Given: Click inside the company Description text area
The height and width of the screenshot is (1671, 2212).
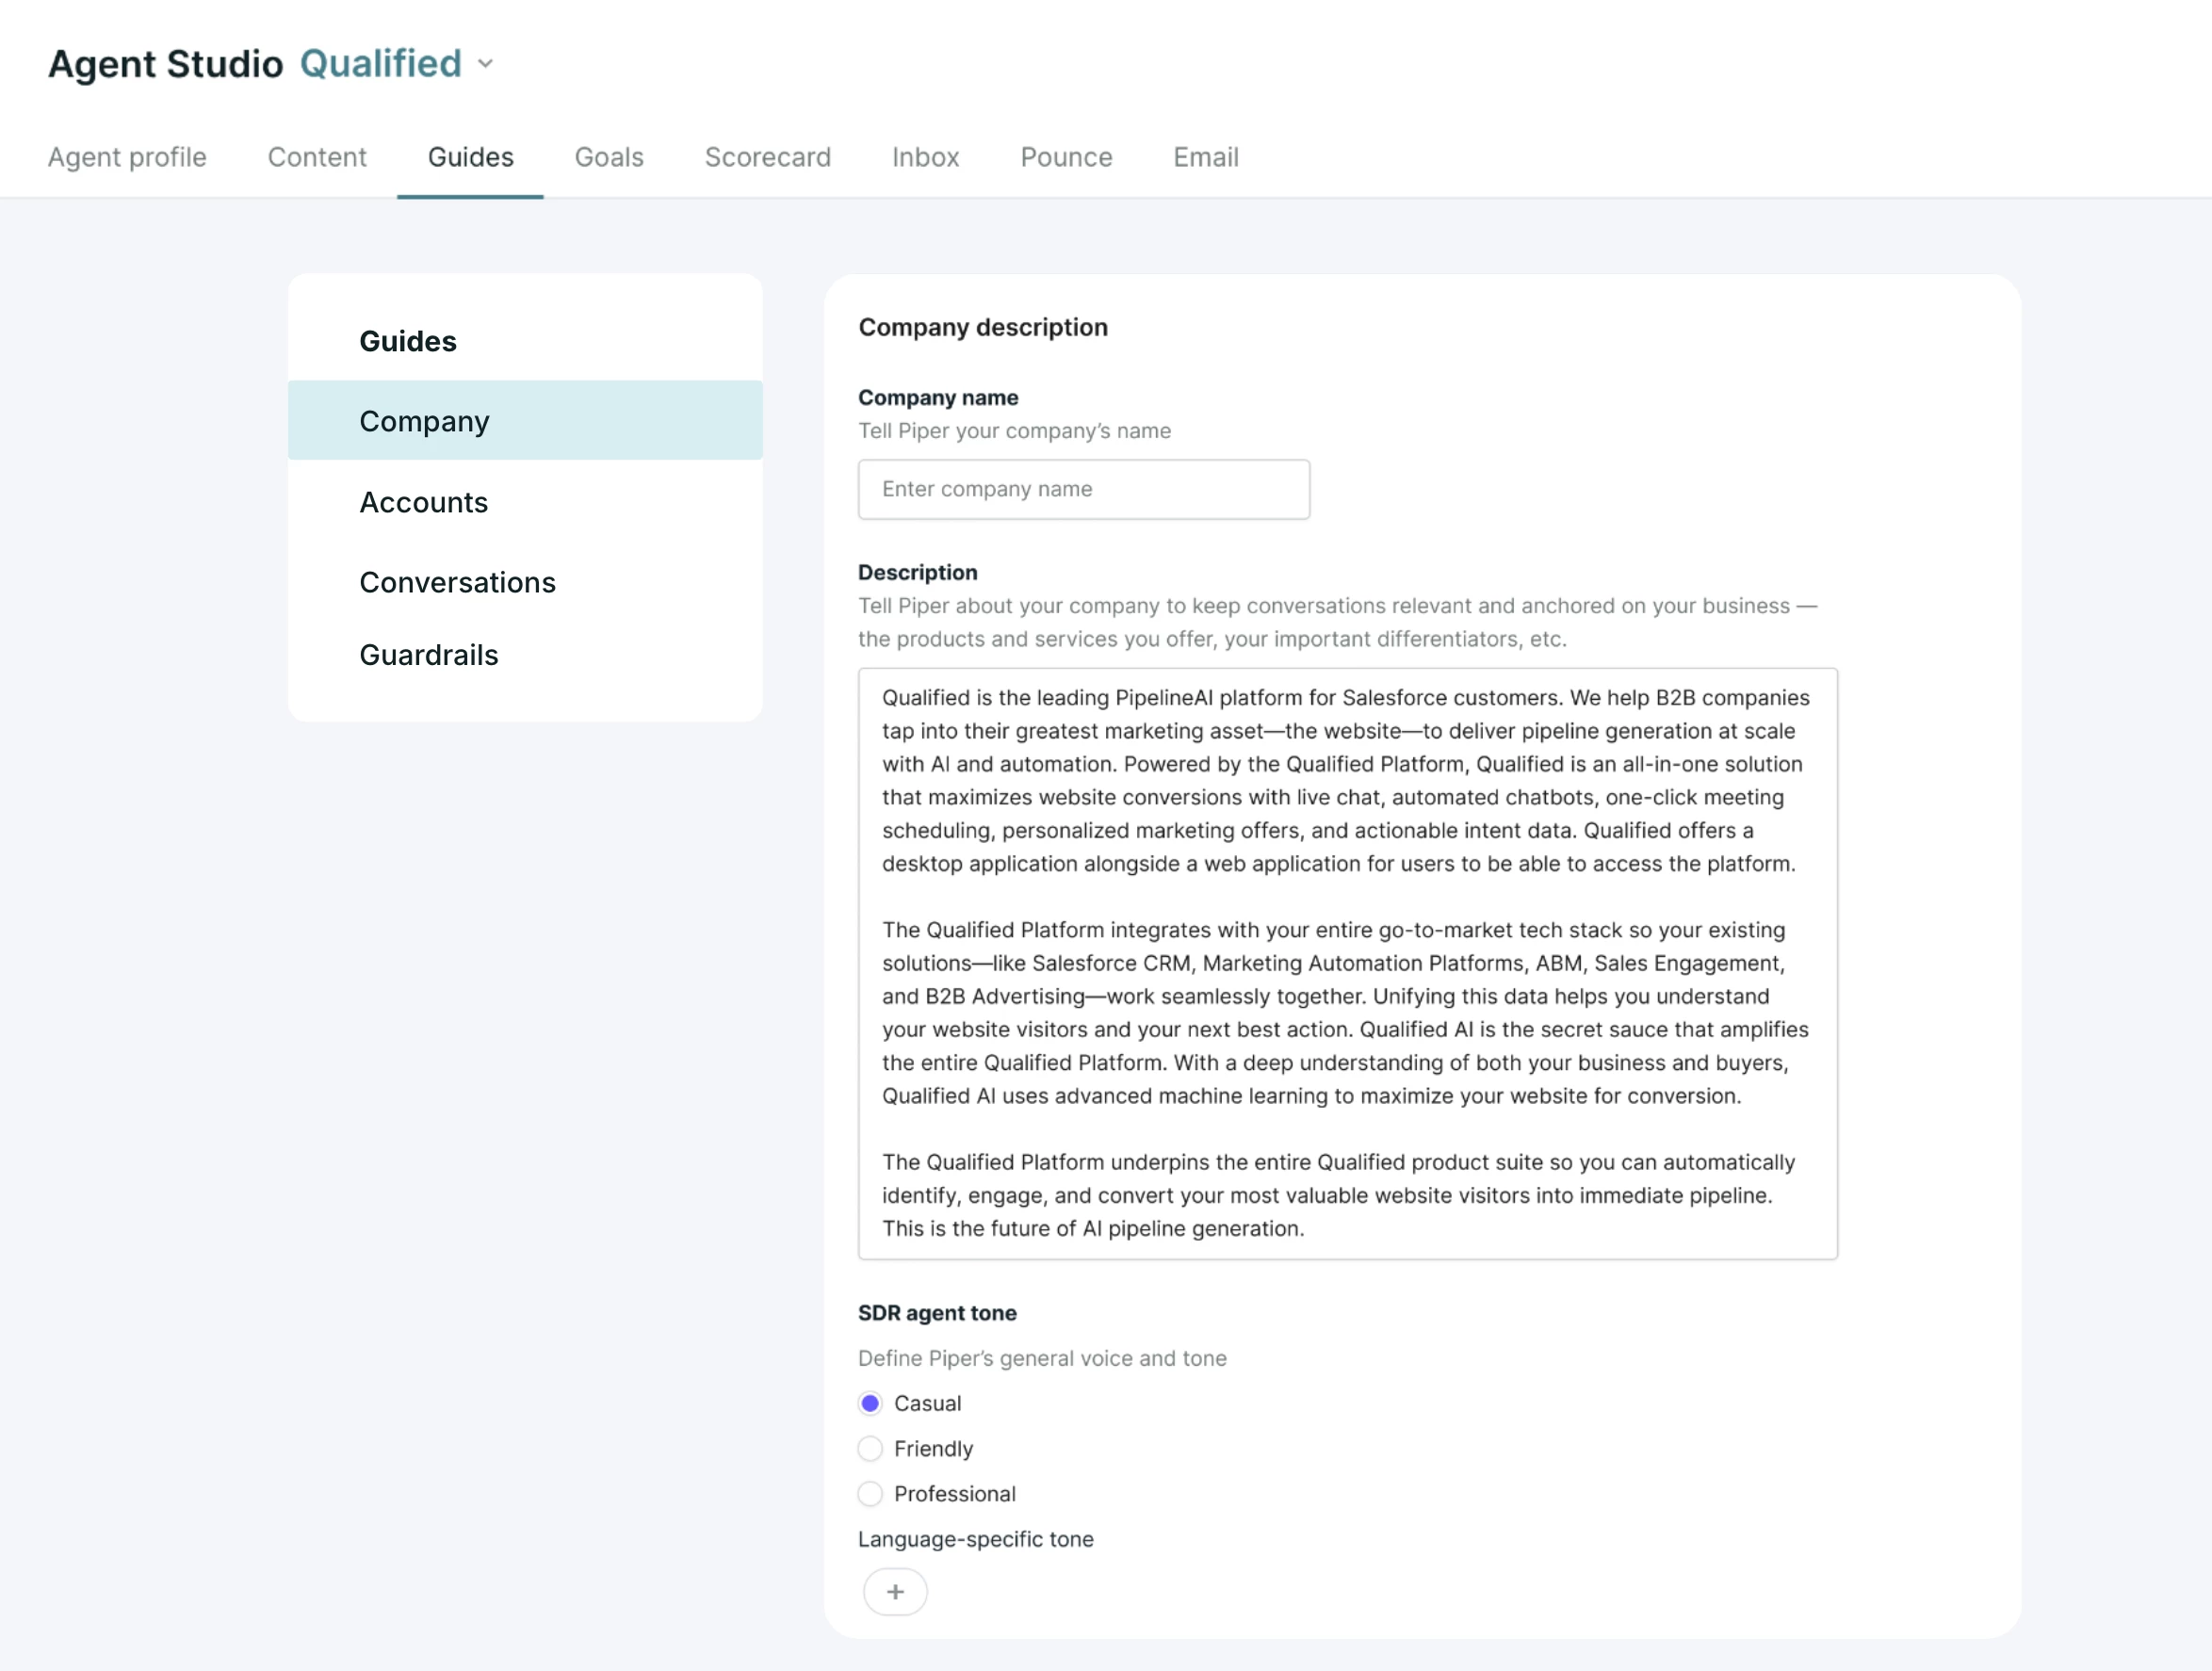Looking at the screenshot, I should pyautogui.click(x=1347, y=963).
